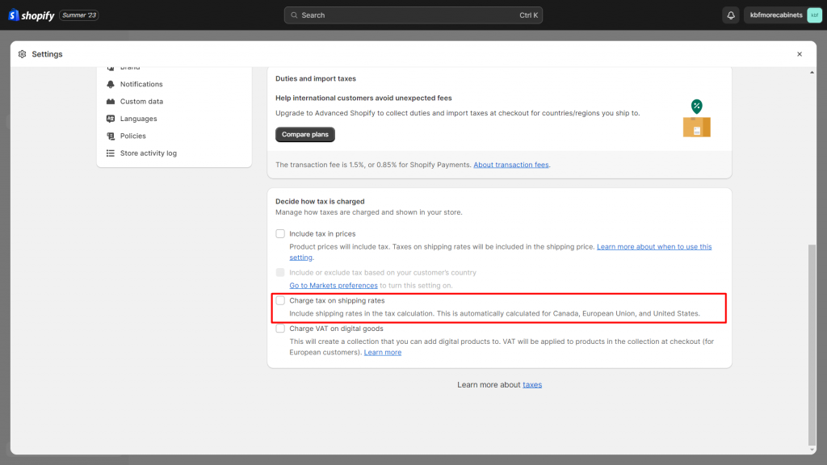Image resolution: width=827 pixels, height=465 pixels.
Task: Open Policies settings
Action: point(133,136)
